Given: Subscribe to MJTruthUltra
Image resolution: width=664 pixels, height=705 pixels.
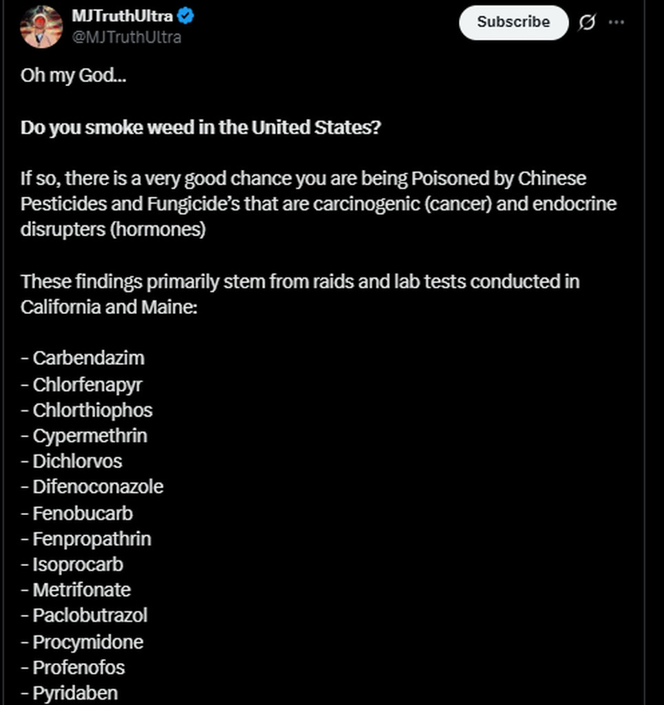Looking at the screenshot, I should [513, 22].
